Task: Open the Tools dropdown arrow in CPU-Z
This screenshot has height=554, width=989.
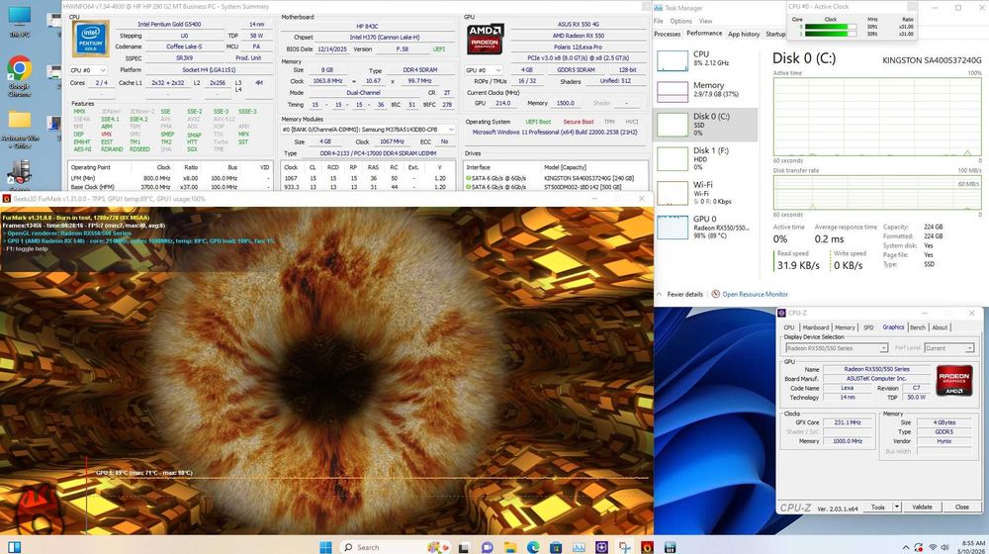Action: click(x=897, y=507)
